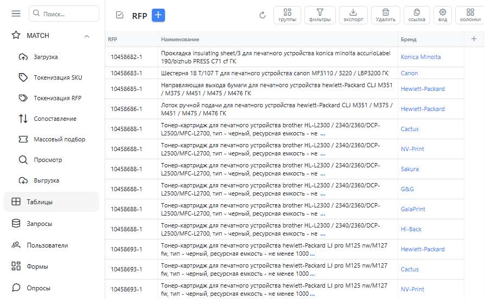Click Выгрузка download cloud icon
Screen dimensions: 485x299
coord(23,180)
